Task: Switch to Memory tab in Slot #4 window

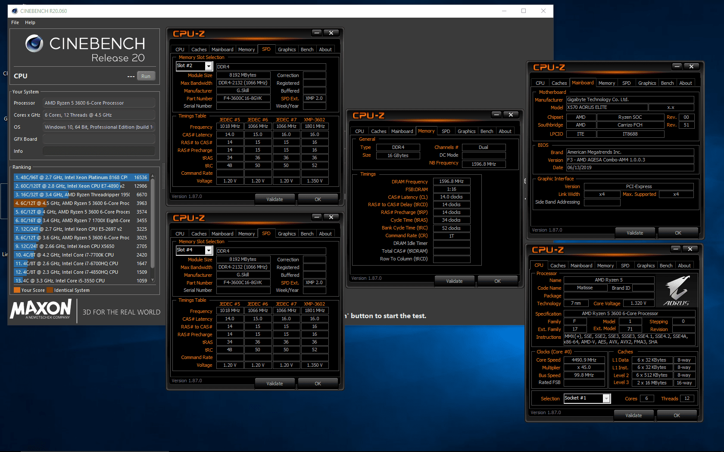Action: [247, 234]
